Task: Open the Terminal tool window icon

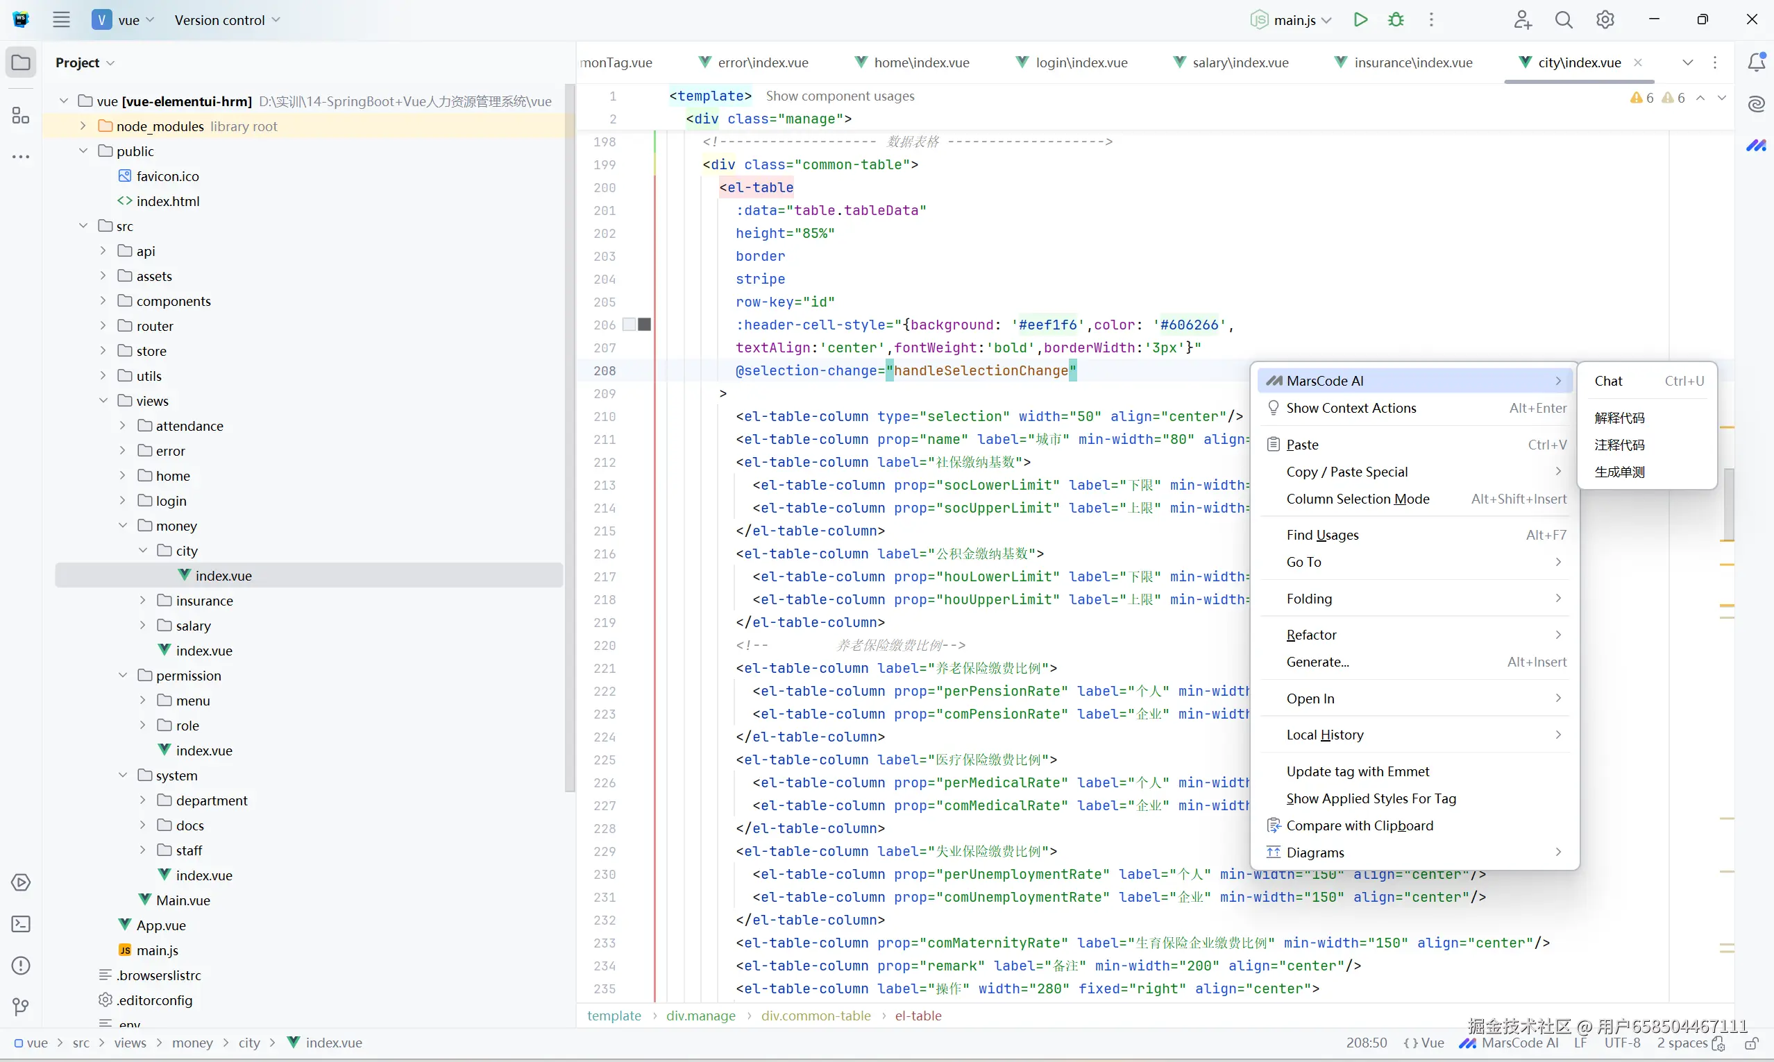Action: tap(21, 924)
